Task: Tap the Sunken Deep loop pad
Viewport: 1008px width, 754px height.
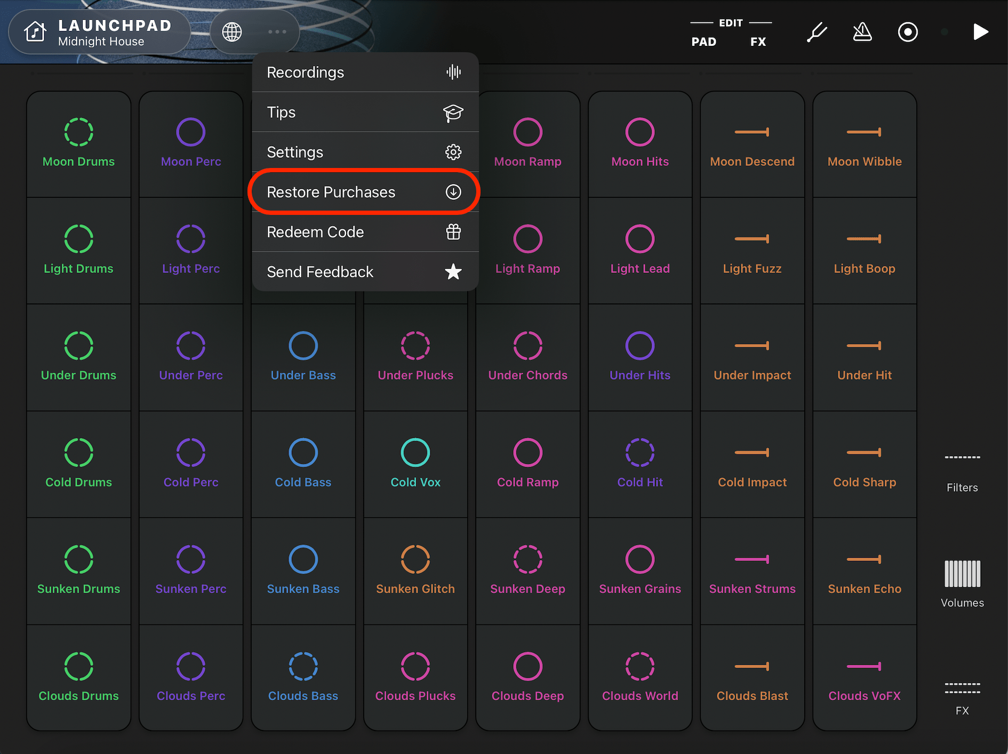Action: point(528,571)
